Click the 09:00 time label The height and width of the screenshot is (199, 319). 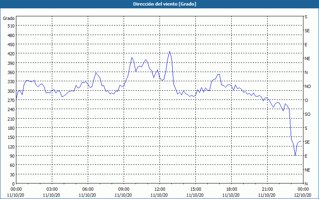point(124,189)
